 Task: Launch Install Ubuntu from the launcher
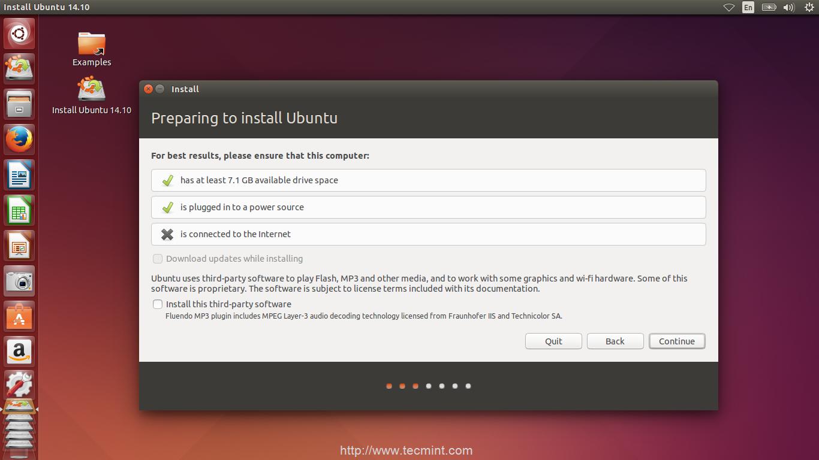pos(19,68)
